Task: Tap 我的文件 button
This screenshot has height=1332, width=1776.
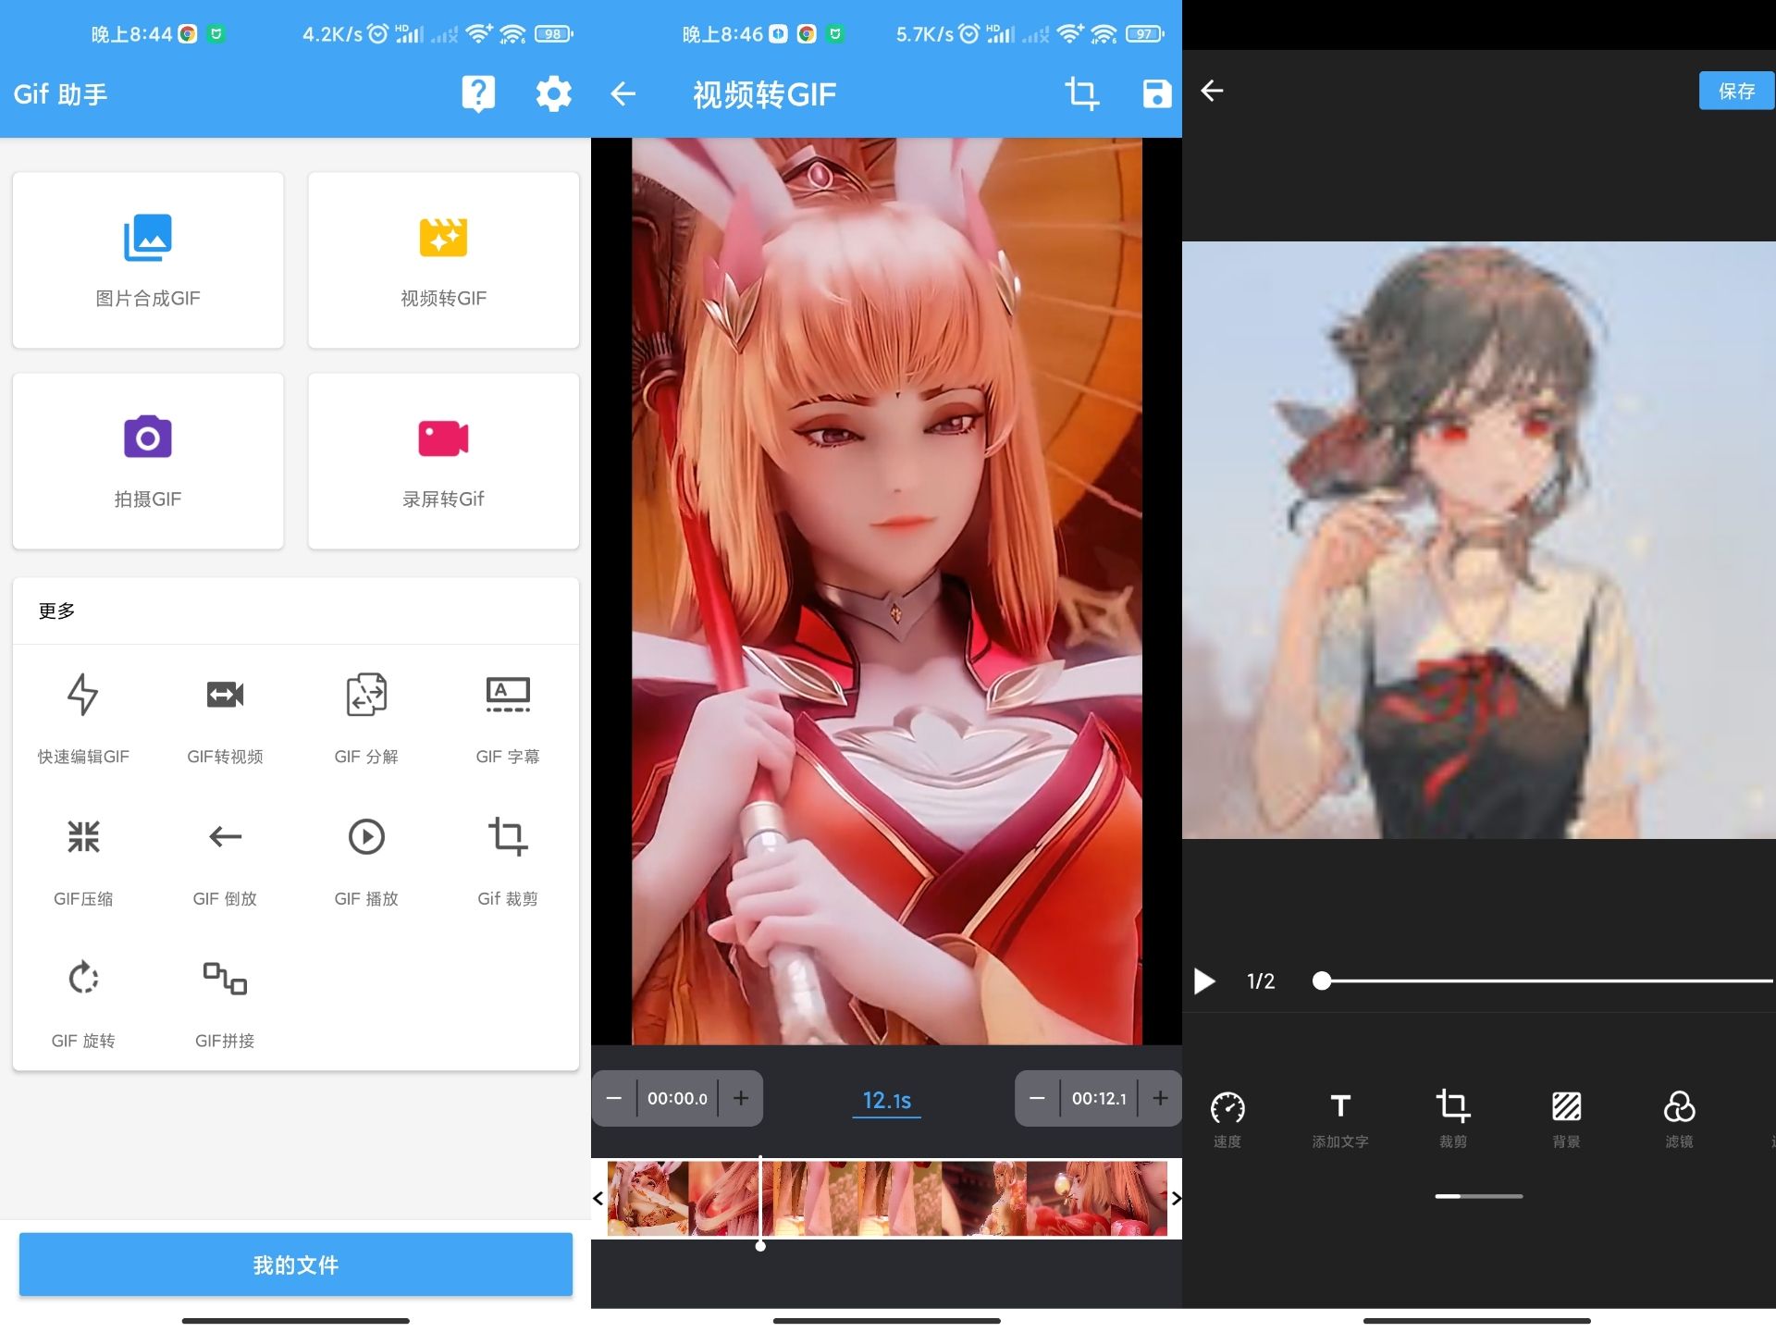Action: [x=296, y=1264]
